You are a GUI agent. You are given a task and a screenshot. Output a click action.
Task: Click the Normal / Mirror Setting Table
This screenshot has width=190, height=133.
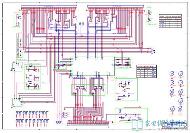pyautogui.click(x=170, y=21)
